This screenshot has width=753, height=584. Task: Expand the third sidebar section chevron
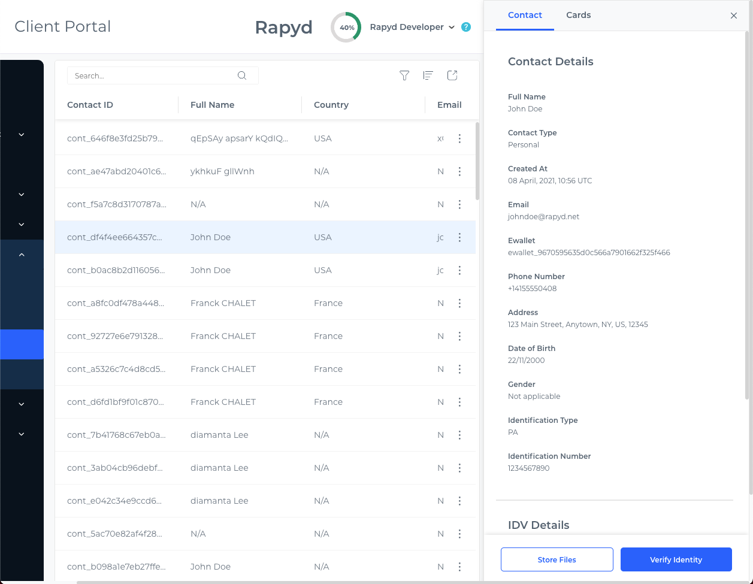22,225
